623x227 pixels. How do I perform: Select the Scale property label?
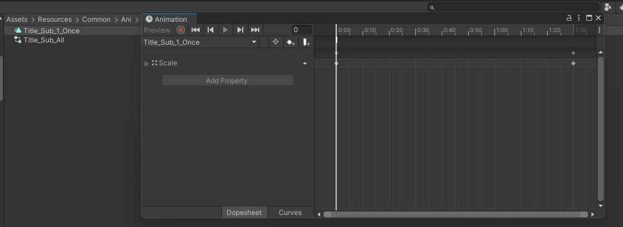pos(168,63)
